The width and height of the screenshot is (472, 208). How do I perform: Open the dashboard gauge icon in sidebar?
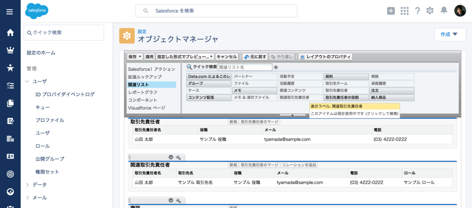tap(10, 192)
